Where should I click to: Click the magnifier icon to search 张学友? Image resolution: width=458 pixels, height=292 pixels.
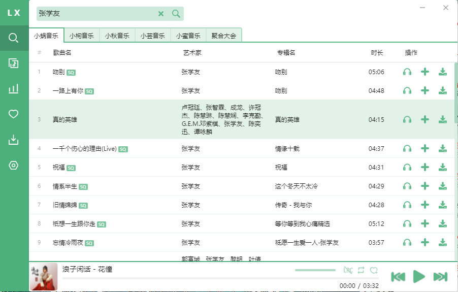coord(176,14)
